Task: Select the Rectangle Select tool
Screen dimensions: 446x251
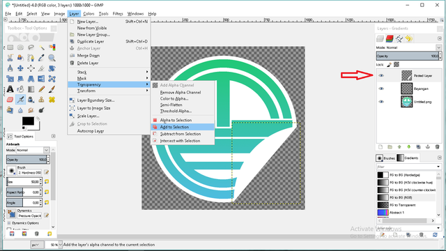Action: tap(10, 47)
